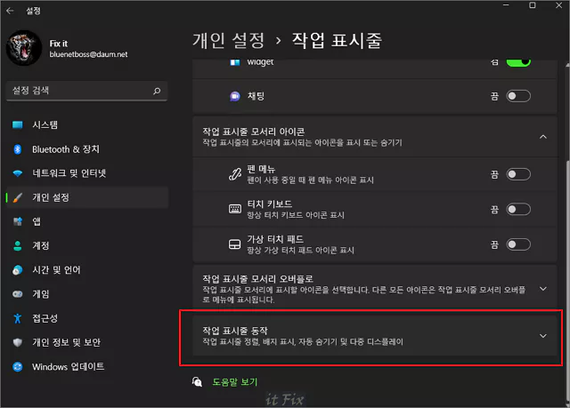The height and width of the screenshot is (408, 570).
Task: Turn off the widget toggle
Action: coord(518,62)
